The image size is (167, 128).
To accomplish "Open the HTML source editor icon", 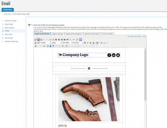I will point(74,40).
